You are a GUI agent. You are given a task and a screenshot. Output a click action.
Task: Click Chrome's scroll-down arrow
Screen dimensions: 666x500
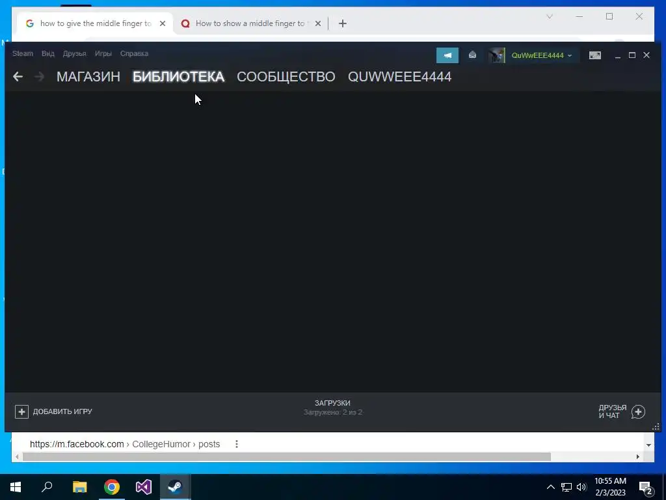click(x=648, y=445)
